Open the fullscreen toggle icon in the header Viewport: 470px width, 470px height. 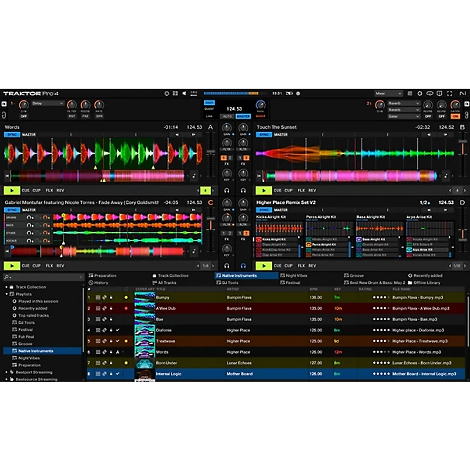pyautogui.click(x=449, y=93)
